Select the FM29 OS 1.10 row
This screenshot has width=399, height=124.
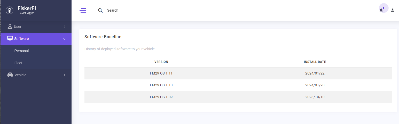238,85
